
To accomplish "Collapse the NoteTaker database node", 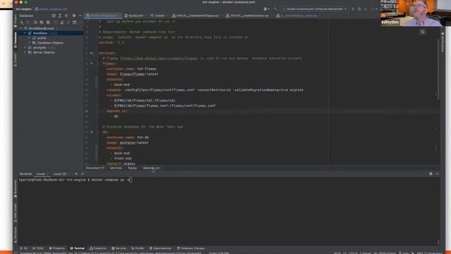I will pyautogui.click(x=25, y=33).
